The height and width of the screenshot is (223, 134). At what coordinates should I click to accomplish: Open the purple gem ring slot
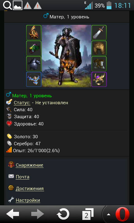pyautogui.click(x=99, y=79)
